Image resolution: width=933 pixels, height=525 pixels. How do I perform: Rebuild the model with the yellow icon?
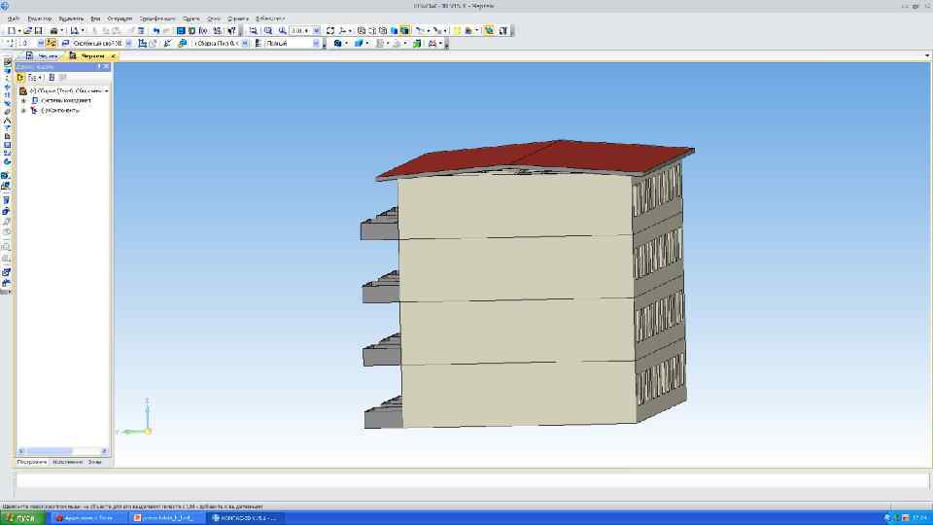click(457, 30)
